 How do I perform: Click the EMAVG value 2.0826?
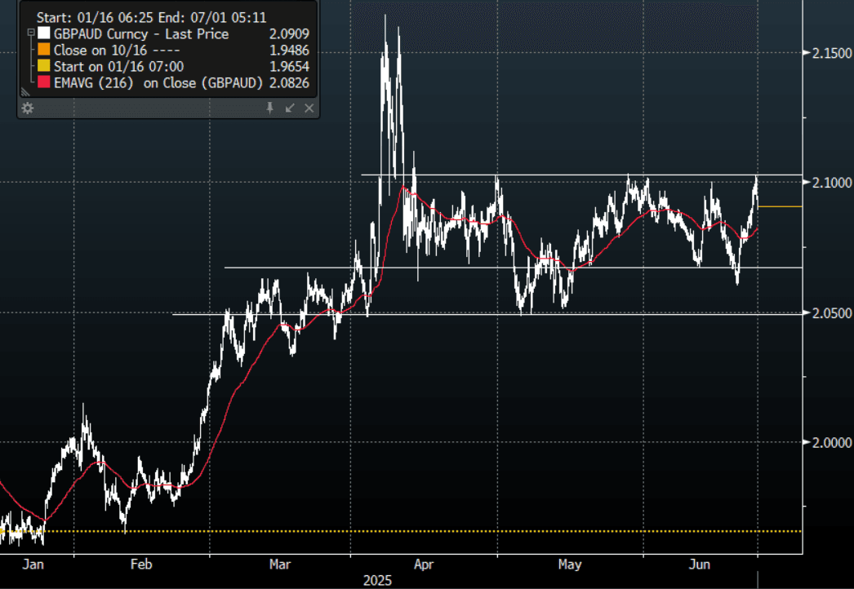coord(289,82)
